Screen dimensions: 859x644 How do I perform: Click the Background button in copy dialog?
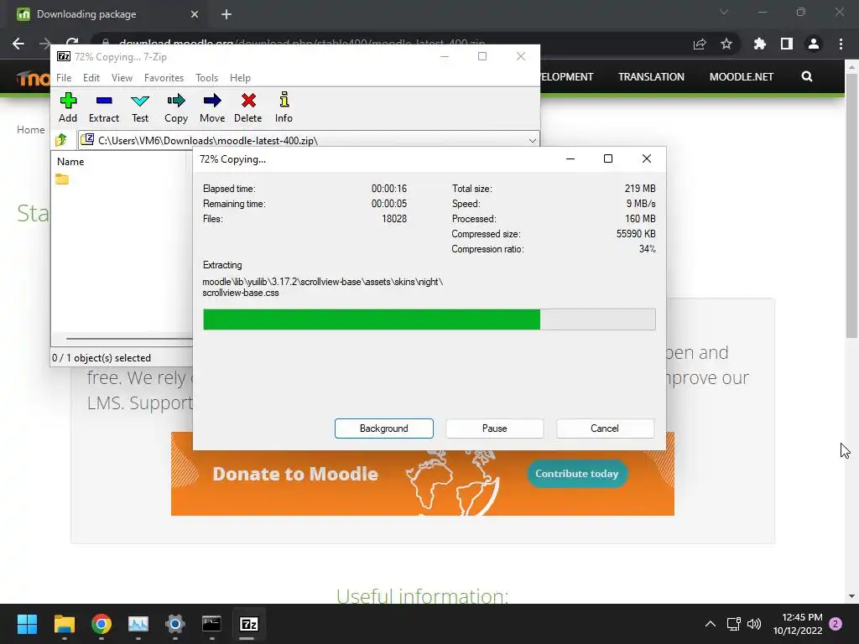(384, 428)
